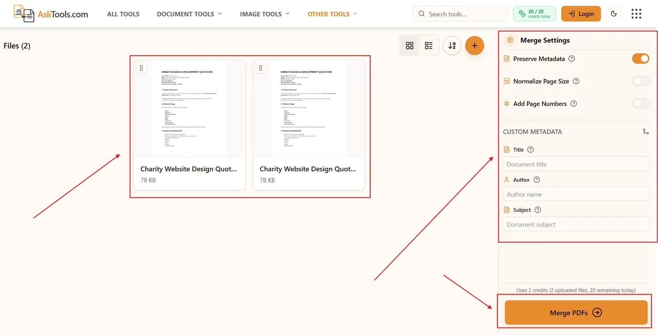Screen dimensions: 658x335
Task: Click the '78 KB' size on first card
Action: (x=148, y=180)
